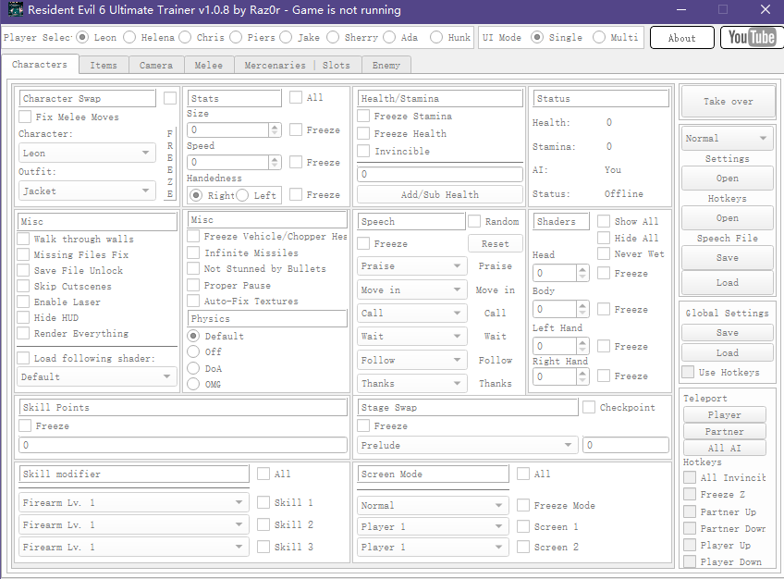Image resolution: width=784 pixels, height=579 pixels.
Task: Select the DoA physics option
Action: coord(193,368)
